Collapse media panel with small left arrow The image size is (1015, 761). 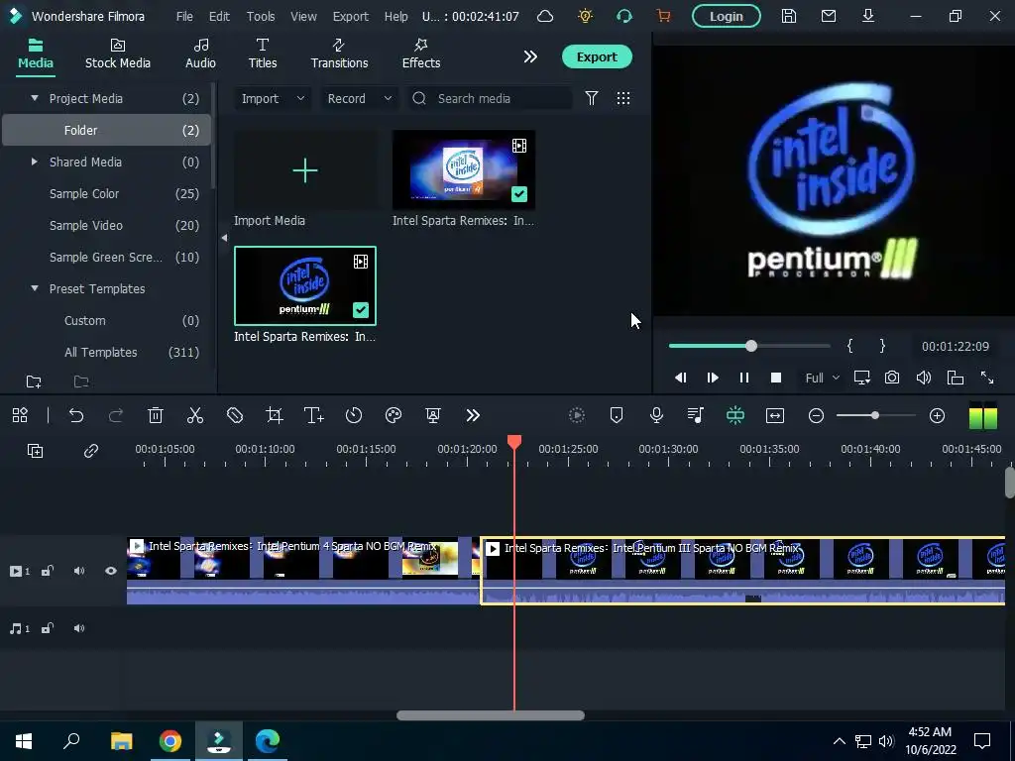[224, 238]
